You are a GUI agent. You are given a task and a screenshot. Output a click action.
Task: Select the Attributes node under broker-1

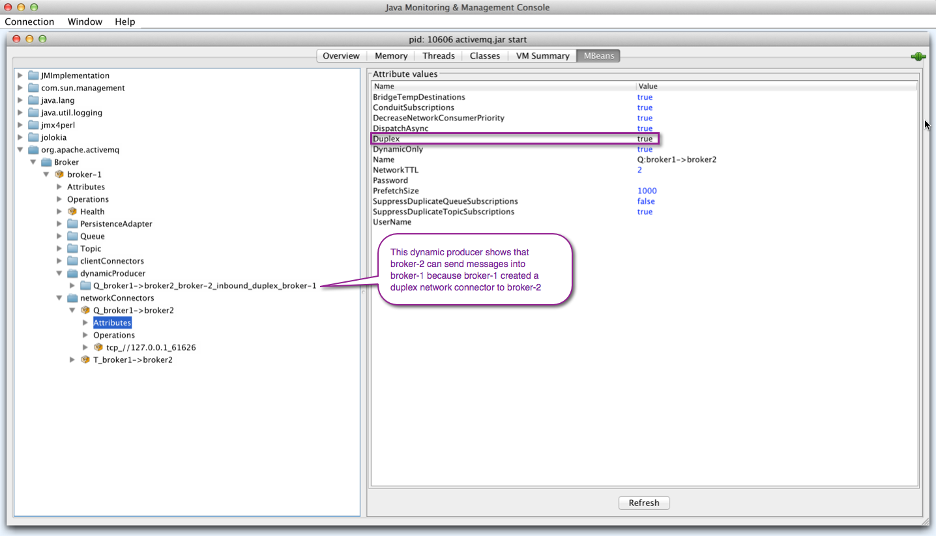pyautogui.click(x=86, y=187)
